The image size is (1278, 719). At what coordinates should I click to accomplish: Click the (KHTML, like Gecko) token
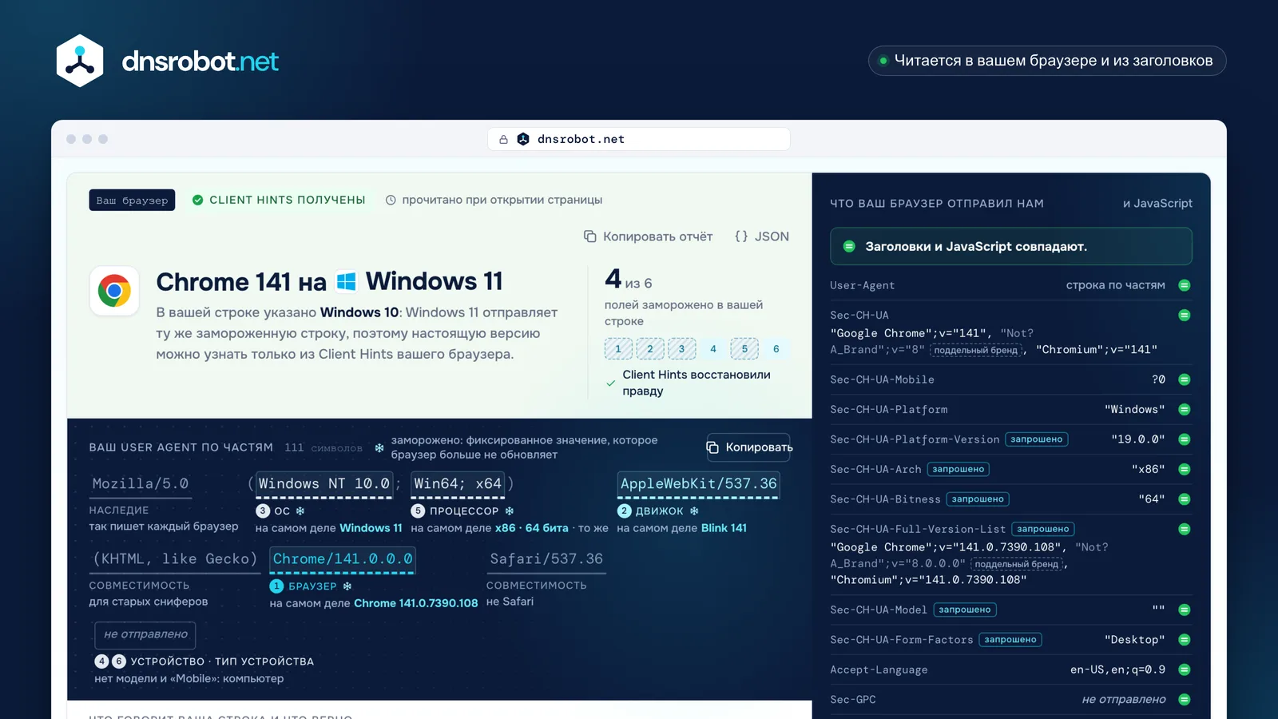pyautogui.click(x=175, y=559)
